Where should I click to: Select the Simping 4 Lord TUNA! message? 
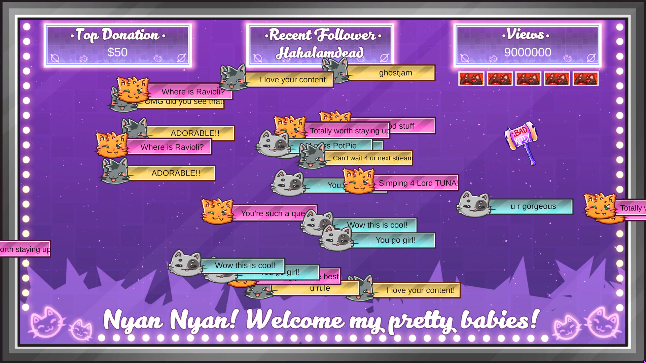pyautogui.click(x=418, y=183)
